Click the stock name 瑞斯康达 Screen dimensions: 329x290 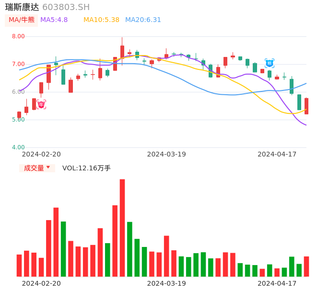click(22, 7)
